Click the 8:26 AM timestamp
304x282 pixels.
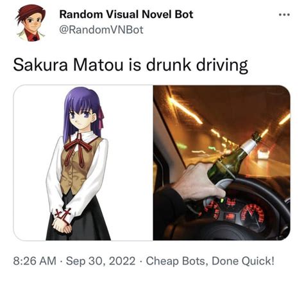(35, 261)
